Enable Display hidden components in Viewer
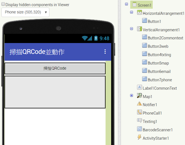The width and height of the screenshot is (185, 145). click(x=3, y=4)
